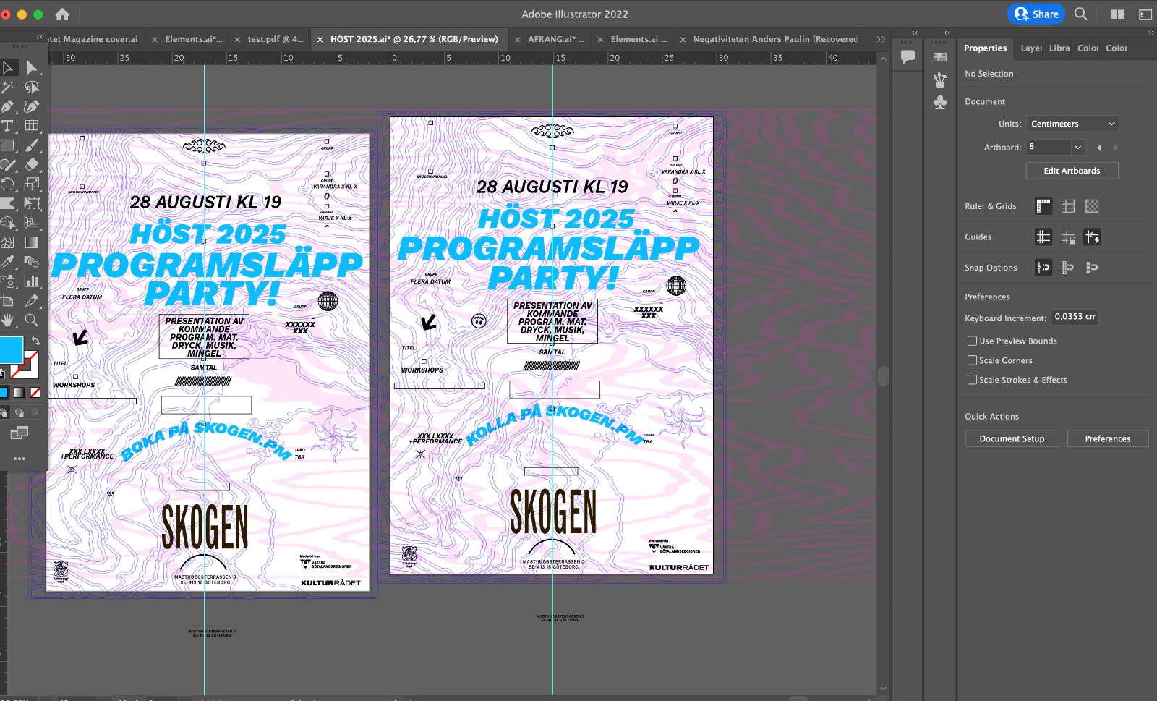Select the Blend tool
Screen dimensions: 1157x701
[32, 262]
